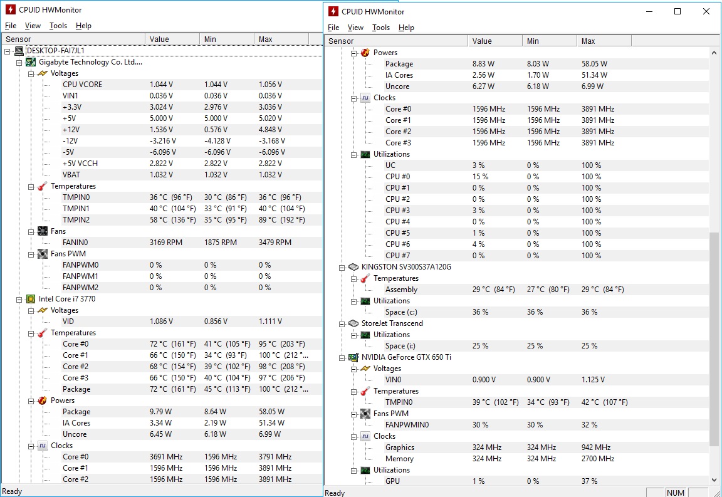Viewport: 722px width, 497px height.
Task: Click the KINGSTON SV300S37A120G drive icon
Action: click(x=353, y=267)
